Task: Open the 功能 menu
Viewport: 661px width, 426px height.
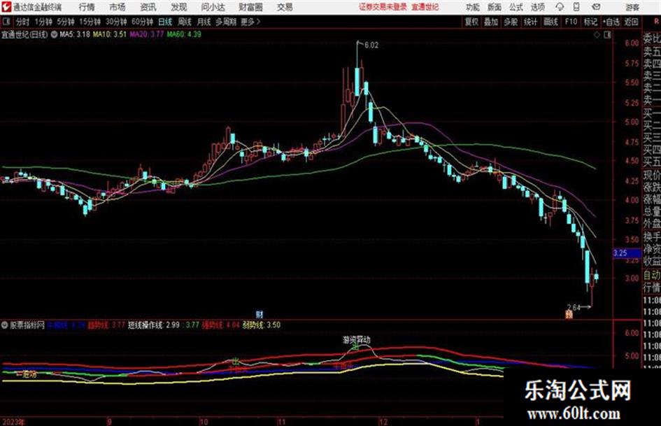Action: pos(473,7)
